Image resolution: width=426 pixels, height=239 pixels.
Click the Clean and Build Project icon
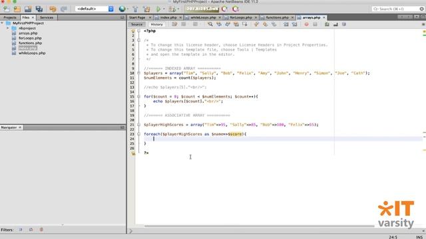pyautogui.click(x=146, y=9)
